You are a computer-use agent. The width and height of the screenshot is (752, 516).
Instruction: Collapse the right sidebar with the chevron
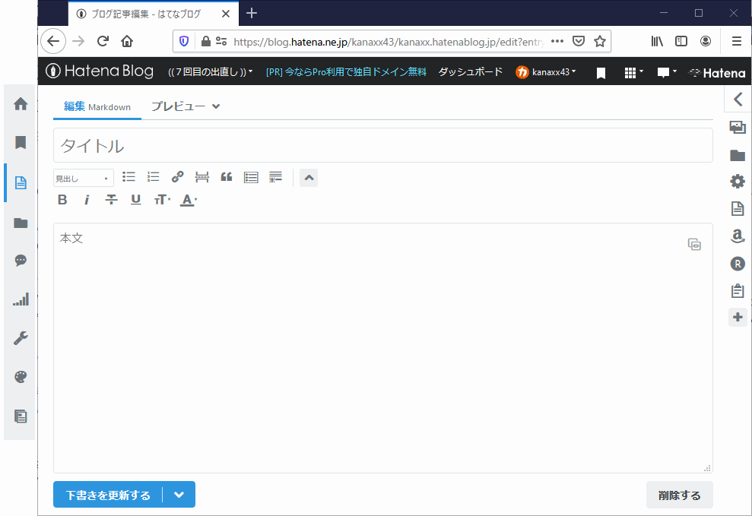[738, 100]
